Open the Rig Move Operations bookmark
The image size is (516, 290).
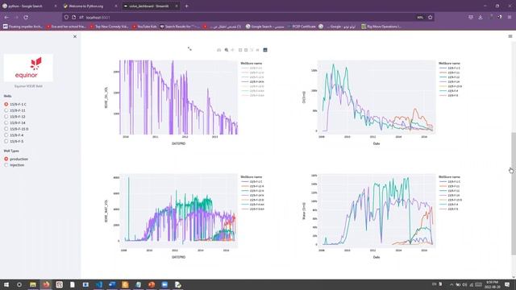(x=381, y=27)
